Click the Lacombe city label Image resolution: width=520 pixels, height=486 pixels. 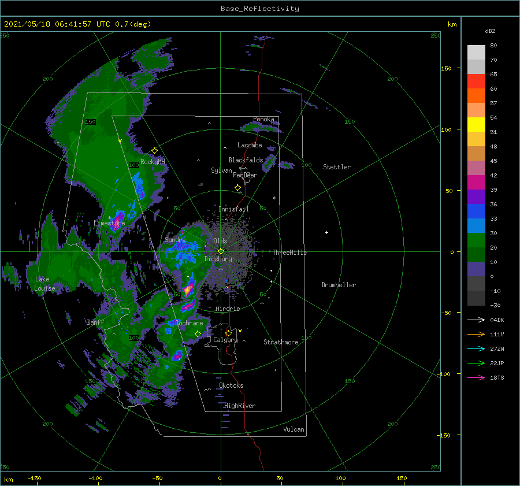click(x=250, y=145)
